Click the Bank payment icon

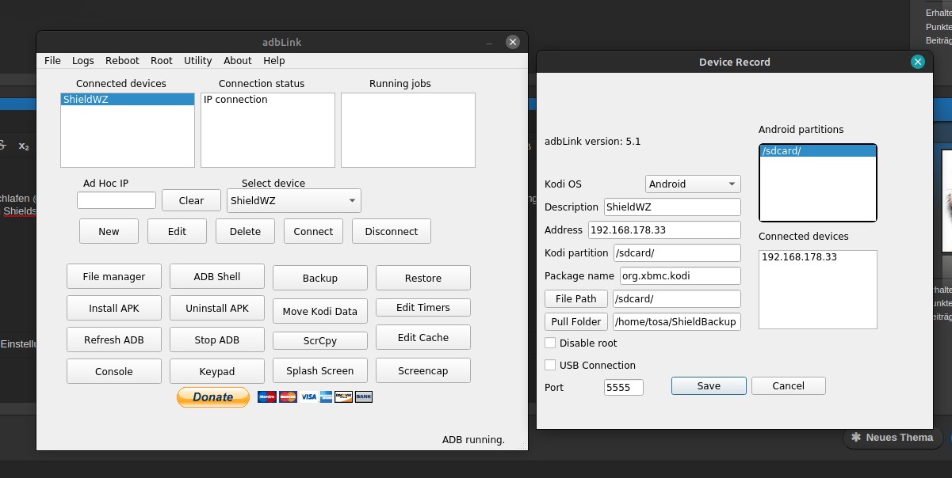pos(363,397)
